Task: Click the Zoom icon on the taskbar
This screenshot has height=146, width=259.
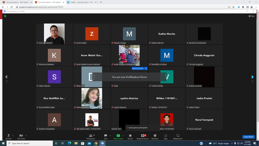Action: coord(102,143)
